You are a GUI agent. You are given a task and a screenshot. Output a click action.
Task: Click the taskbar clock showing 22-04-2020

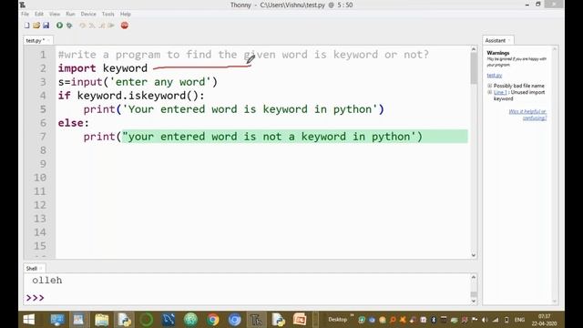[544, 320]
